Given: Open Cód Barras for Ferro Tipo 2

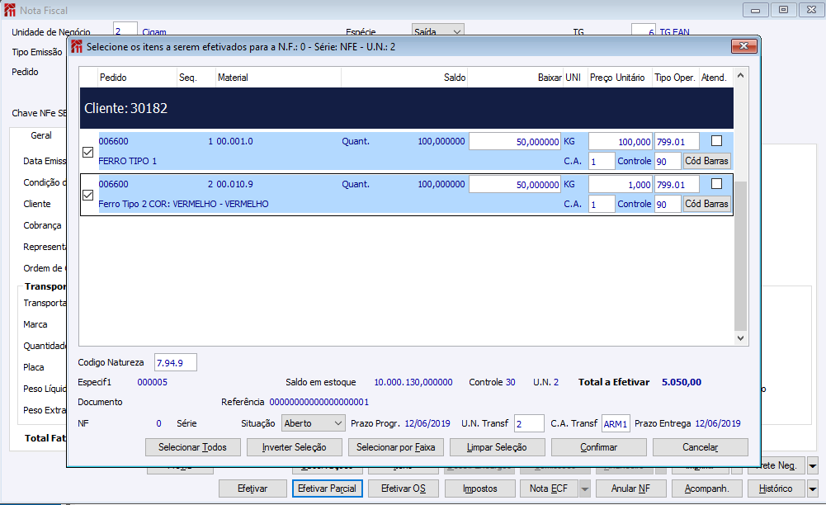Looking at the screenshot, I should (x=706, y=204).
